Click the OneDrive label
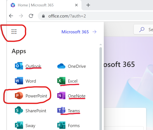Viewport: 153px width, 130px height. (77, 66)
